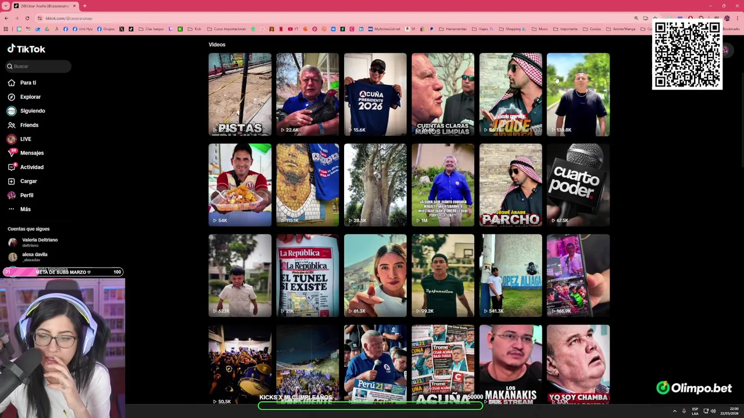Image resolution: width=744 pixels, height=418 pixels.
Task: Open the MyAnimeList.net bookmark
Action: click(x=384, y=29)
